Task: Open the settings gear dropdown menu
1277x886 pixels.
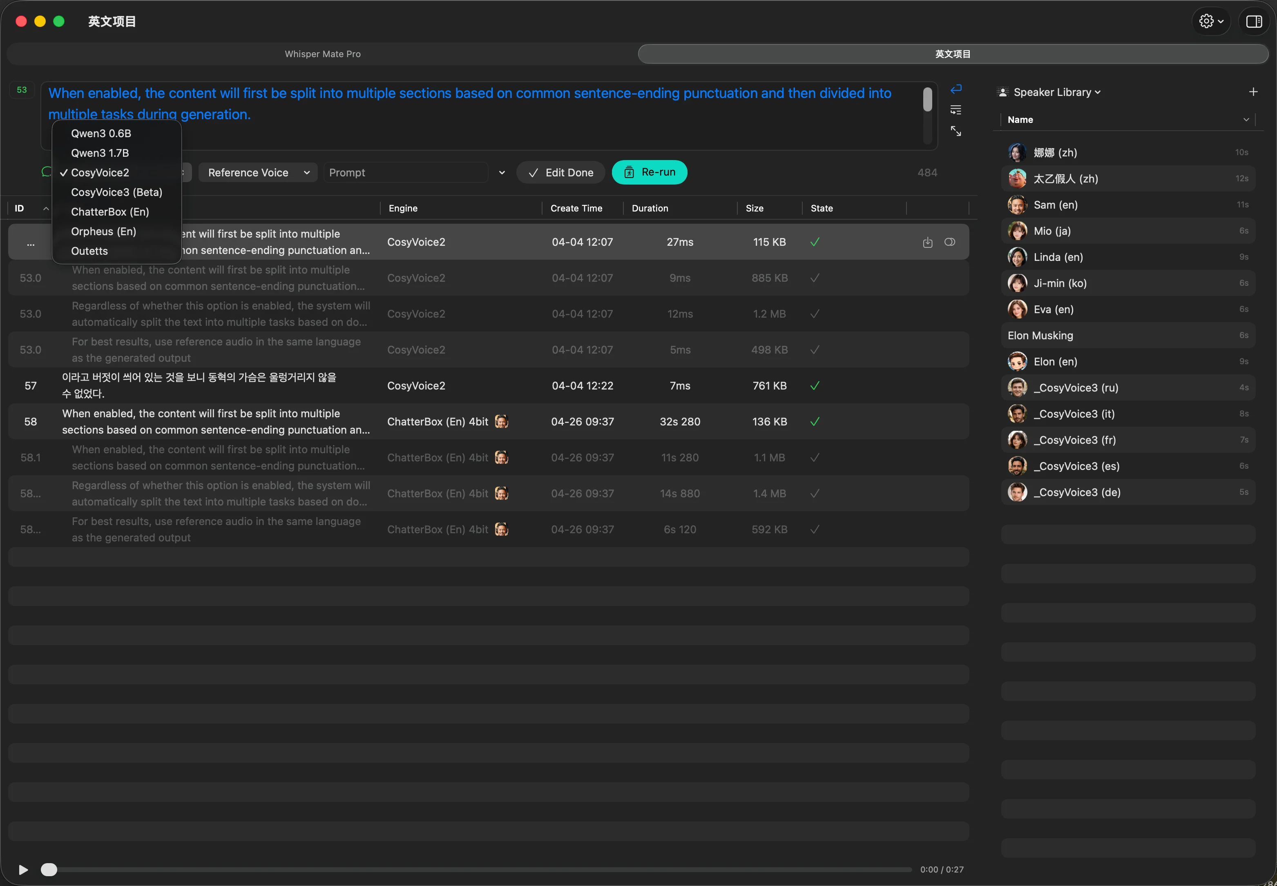Action: (1211, 22)
